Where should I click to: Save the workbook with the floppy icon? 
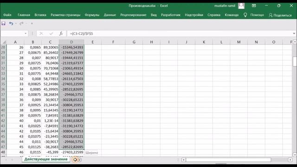[x=3, y=24]
